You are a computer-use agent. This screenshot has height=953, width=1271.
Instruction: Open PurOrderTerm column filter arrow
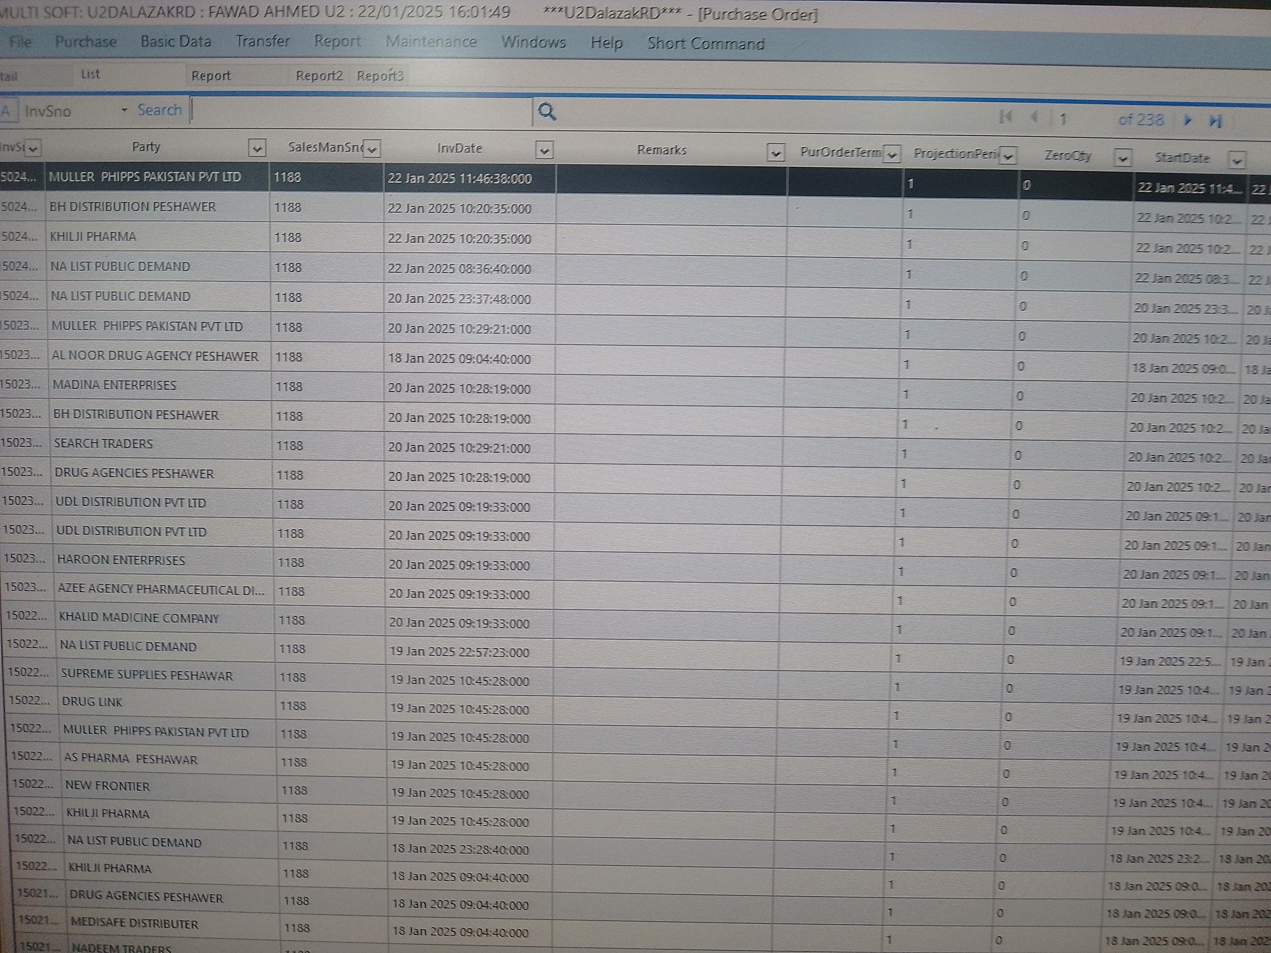click(x=892, y=155)
